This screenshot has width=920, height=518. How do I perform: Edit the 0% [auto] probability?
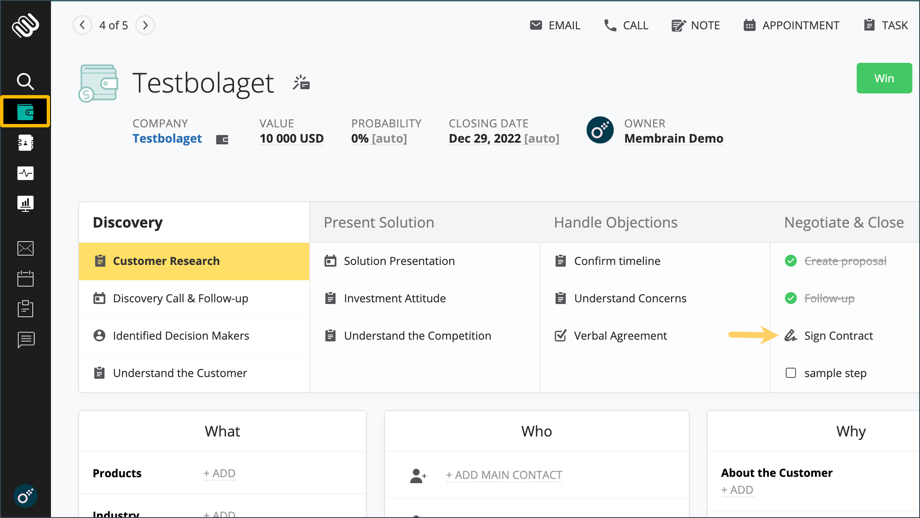point(379,138)
